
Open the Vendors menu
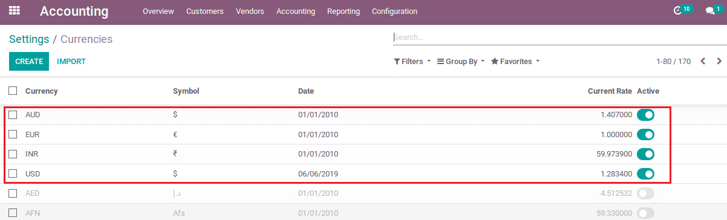pyautogui.click(x=250, y=11)
